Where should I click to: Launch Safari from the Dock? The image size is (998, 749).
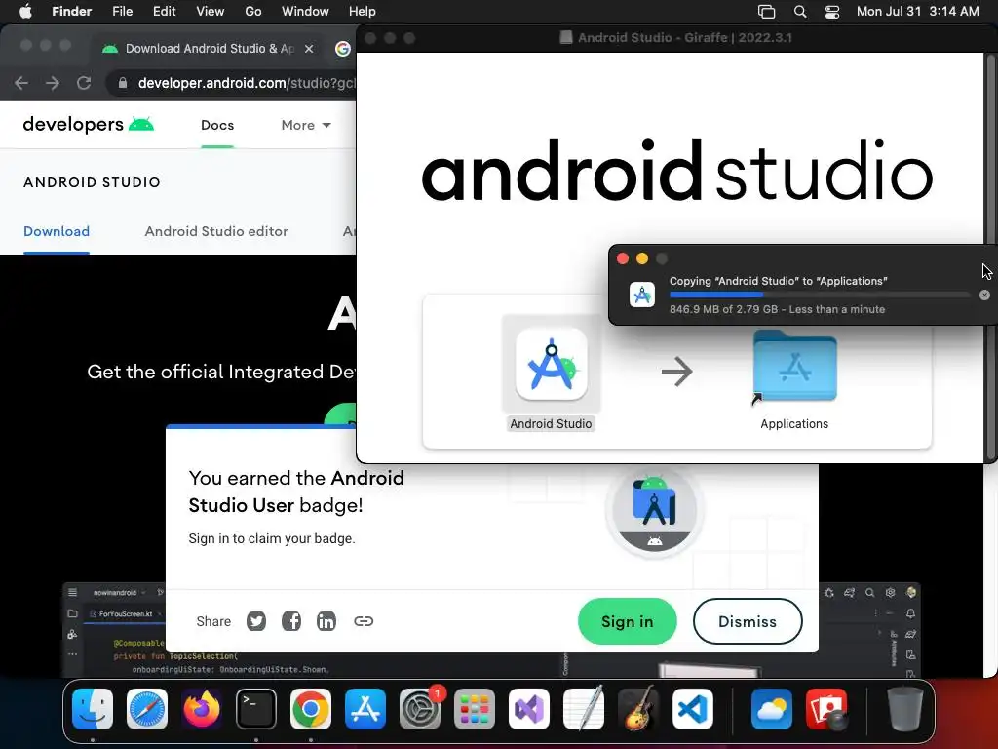[147, 709]
